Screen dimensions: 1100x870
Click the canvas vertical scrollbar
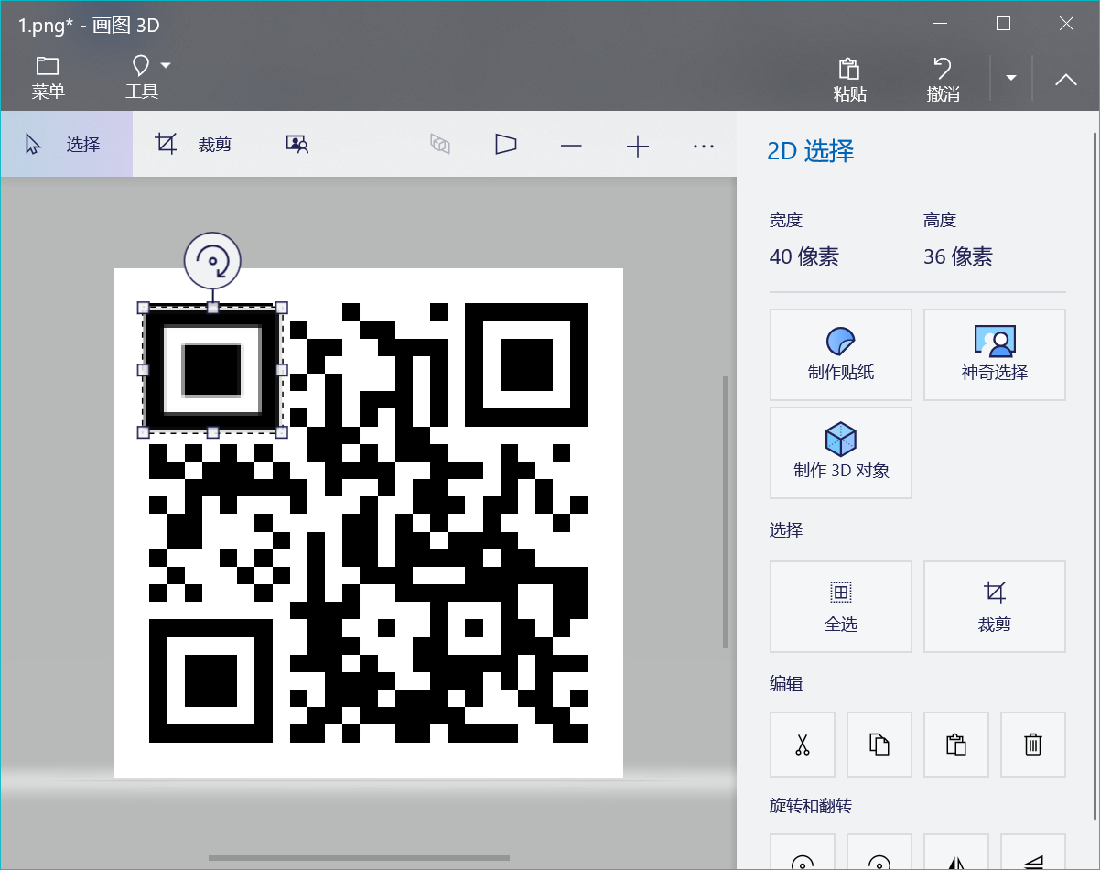coord(727,512)
